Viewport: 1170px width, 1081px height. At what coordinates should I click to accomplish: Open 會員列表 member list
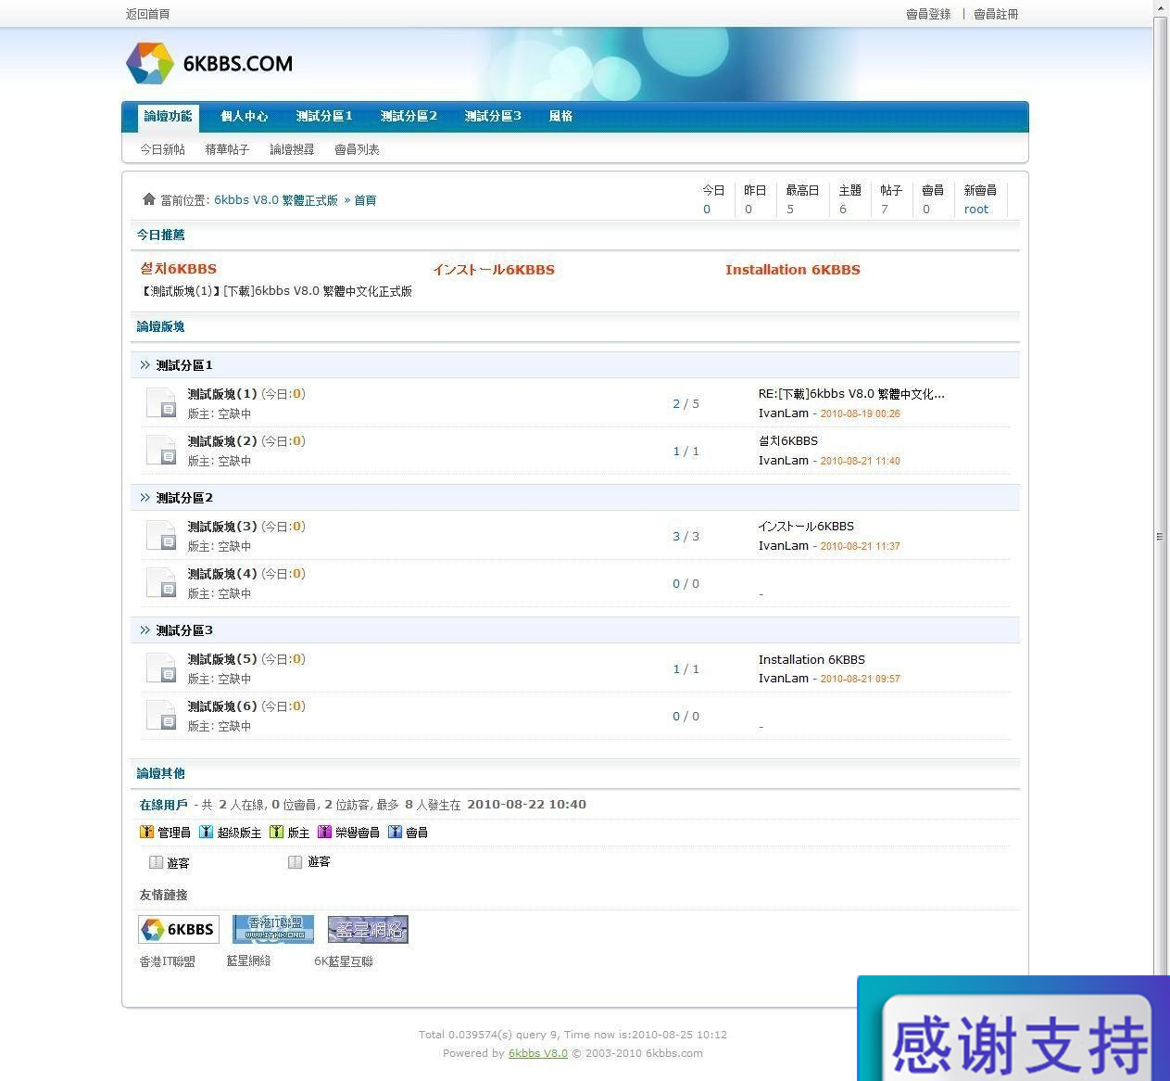(357, 149)
